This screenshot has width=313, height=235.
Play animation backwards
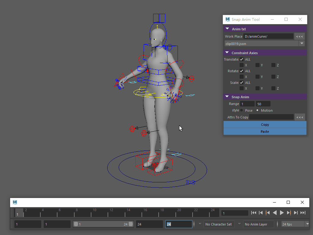275,213
